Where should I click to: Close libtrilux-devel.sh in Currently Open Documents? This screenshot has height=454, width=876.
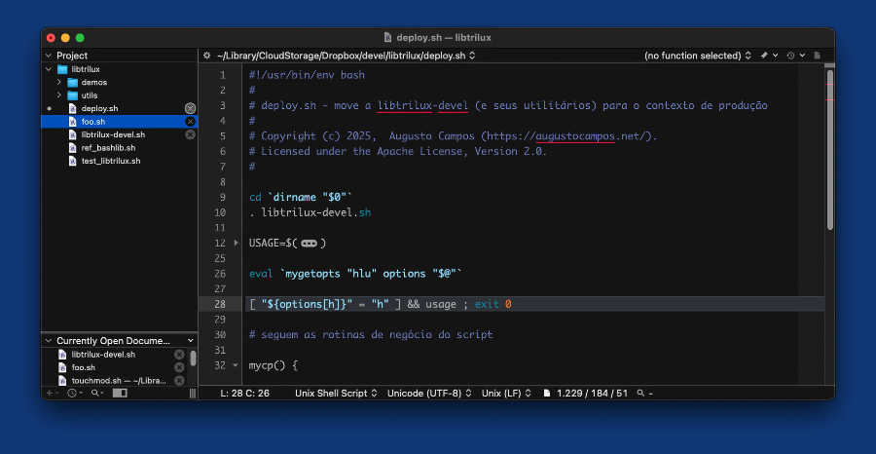click(179, 355)
